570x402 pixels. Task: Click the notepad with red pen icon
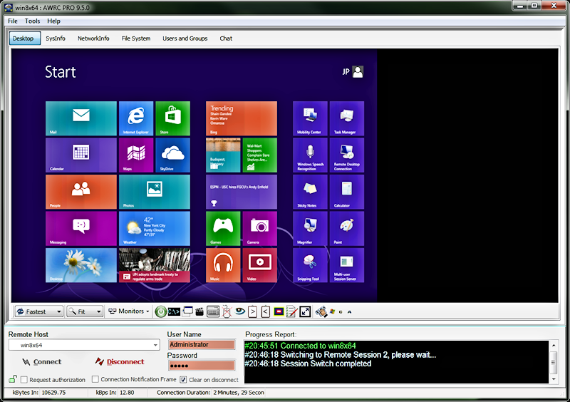click(x=292, y=311)
